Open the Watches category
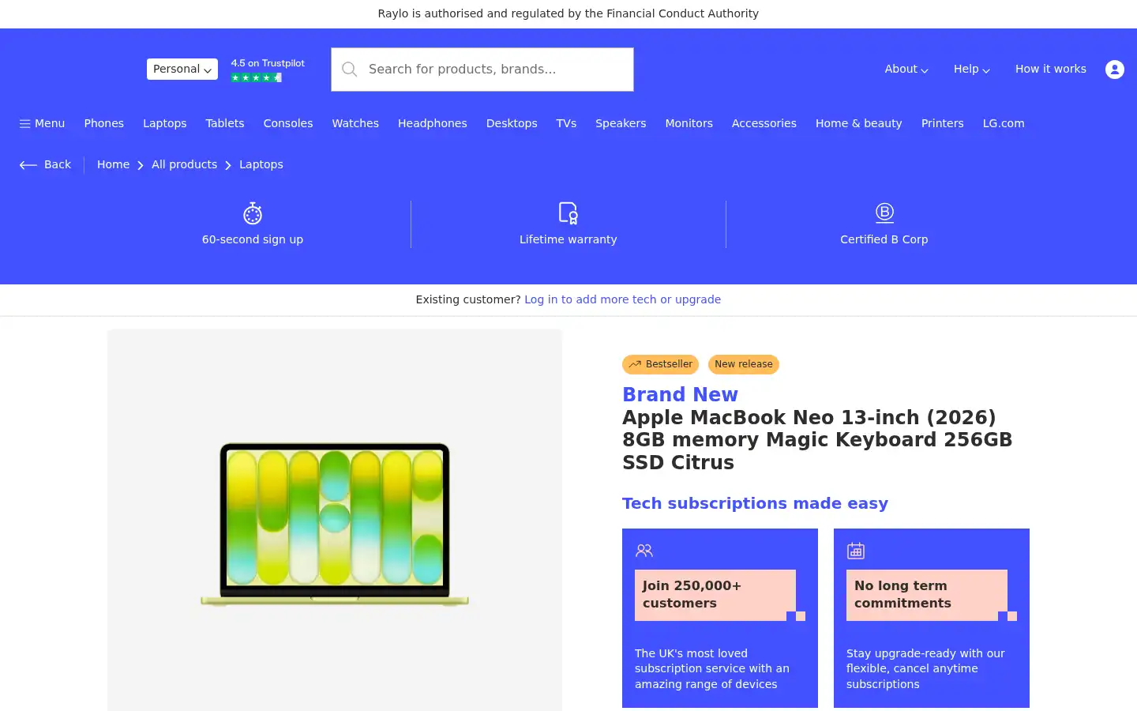Image resolution: width=1137 pixels, height=711 pixels. click(x=355, y=123)
